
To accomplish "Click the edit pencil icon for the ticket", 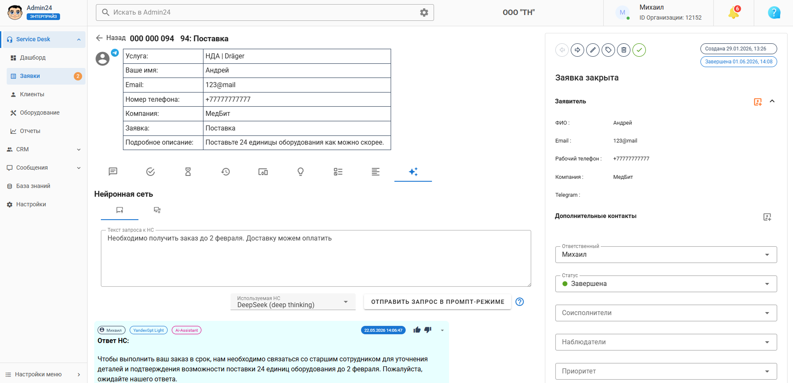I will 593,50.
